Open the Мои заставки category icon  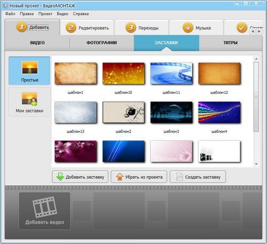29,99
